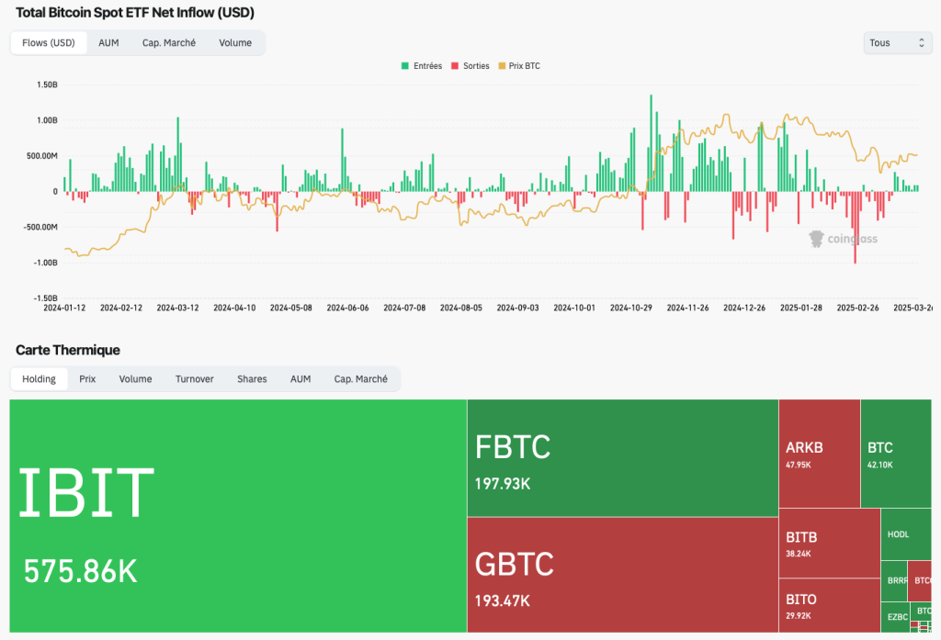
Task: Switch heatmap to the Prix tab
Action: [87, 379]
